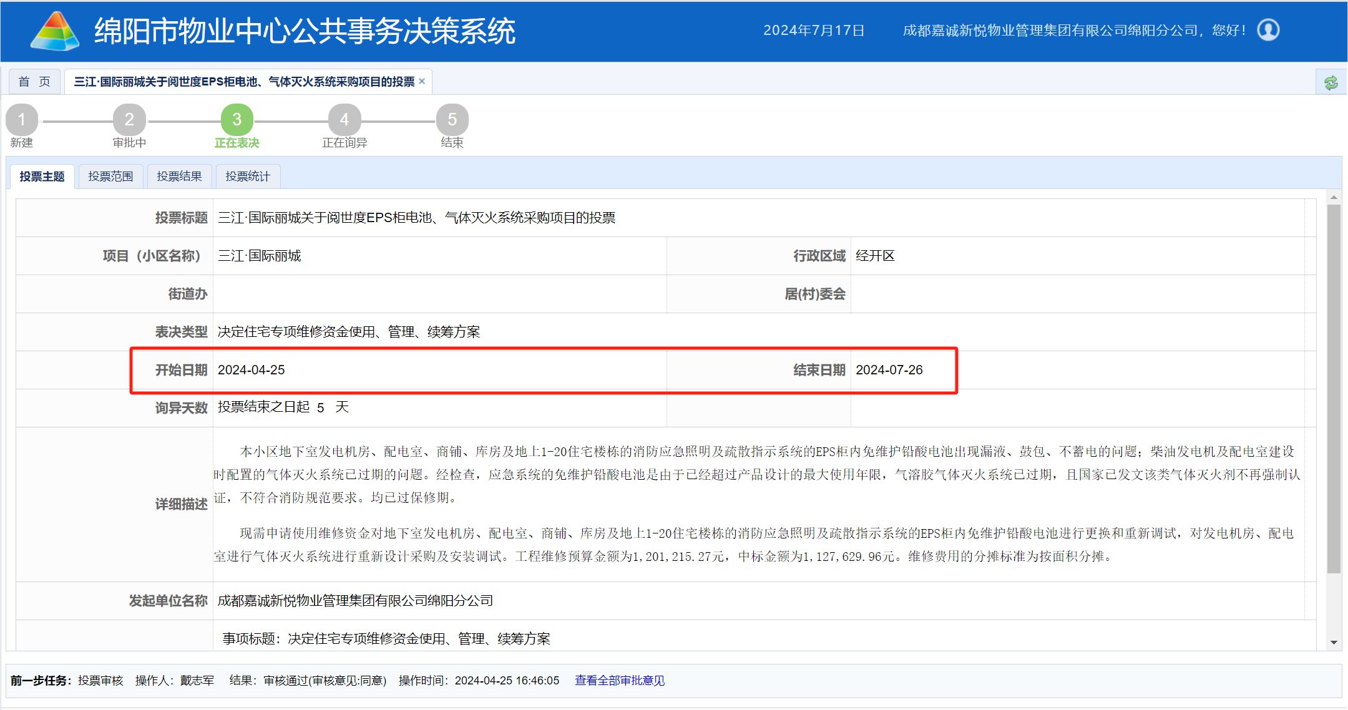Image resolution: width=1348 pixels, height=710 pixels.
Task: Click step 1 新建 circle
Action: point(22,119)
